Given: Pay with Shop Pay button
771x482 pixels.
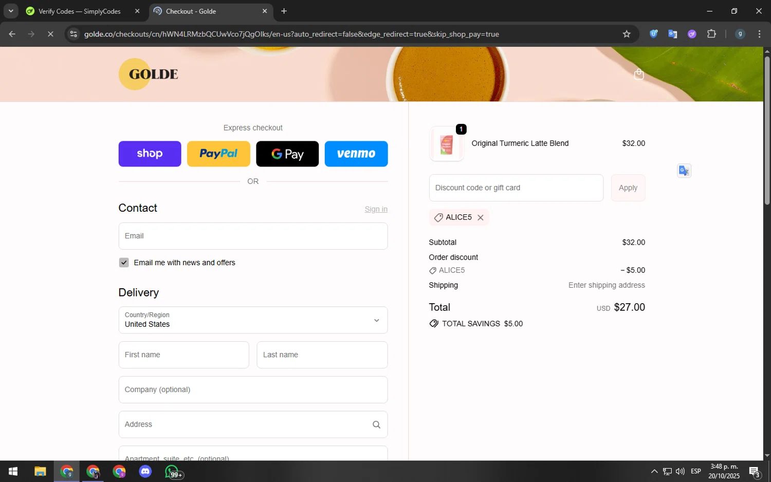Looking at the screenshot, I should pyautogui.click(x=150, y=154).
